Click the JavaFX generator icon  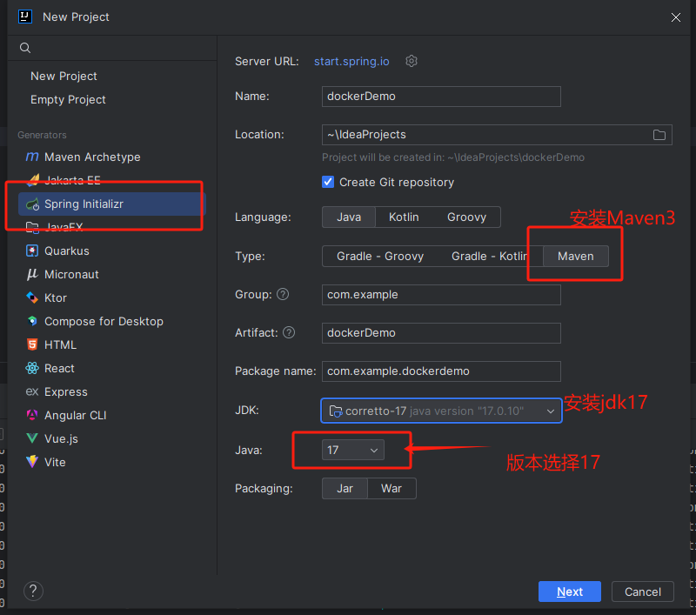32,228
